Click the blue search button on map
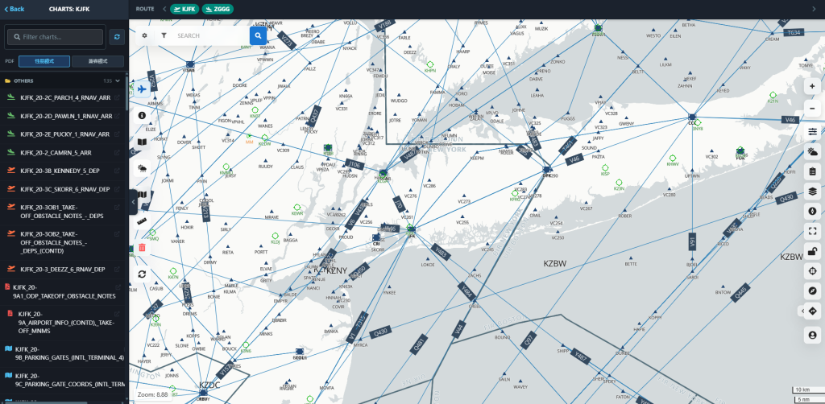Image resolution: width=825 pixels, height=404 pixels. [x=258, y=35]
